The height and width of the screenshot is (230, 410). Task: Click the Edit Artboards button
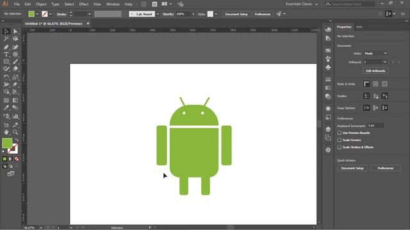click(x=375, y=71)
